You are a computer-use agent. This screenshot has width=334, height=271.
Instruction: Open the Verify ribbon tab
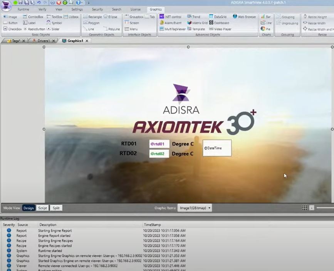(42, 9)
